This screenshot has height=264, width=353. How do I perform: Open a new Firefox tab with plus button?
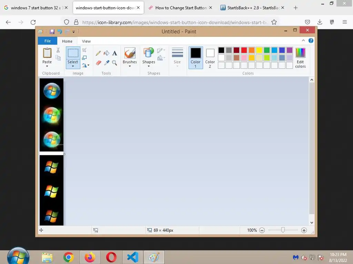point(295,8)
